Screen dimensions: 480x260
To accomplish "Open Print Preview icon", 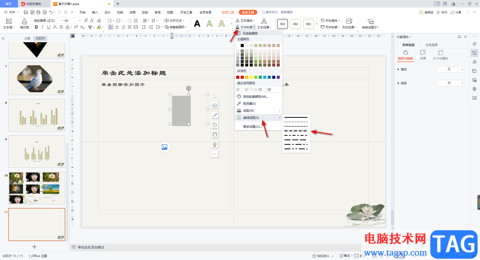I will (45, 12).
